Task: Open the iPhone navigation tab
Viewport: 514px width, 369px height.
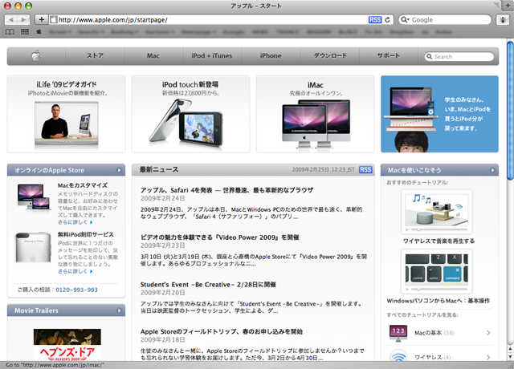Action: click(271, 56)
